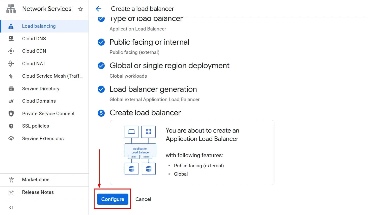Open the Cloud DNS menu item
Screen dimensions: 368x215
34,39
